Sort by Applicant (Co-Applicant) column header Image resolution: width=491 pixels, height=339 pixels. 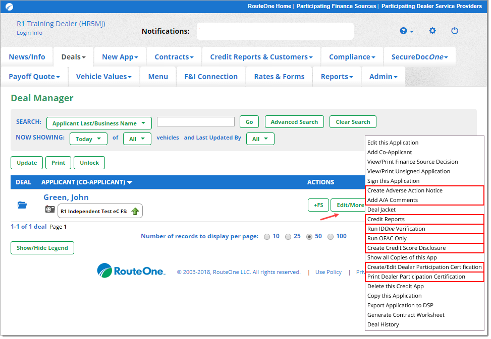pyautogui.click(x=87, y=182)
